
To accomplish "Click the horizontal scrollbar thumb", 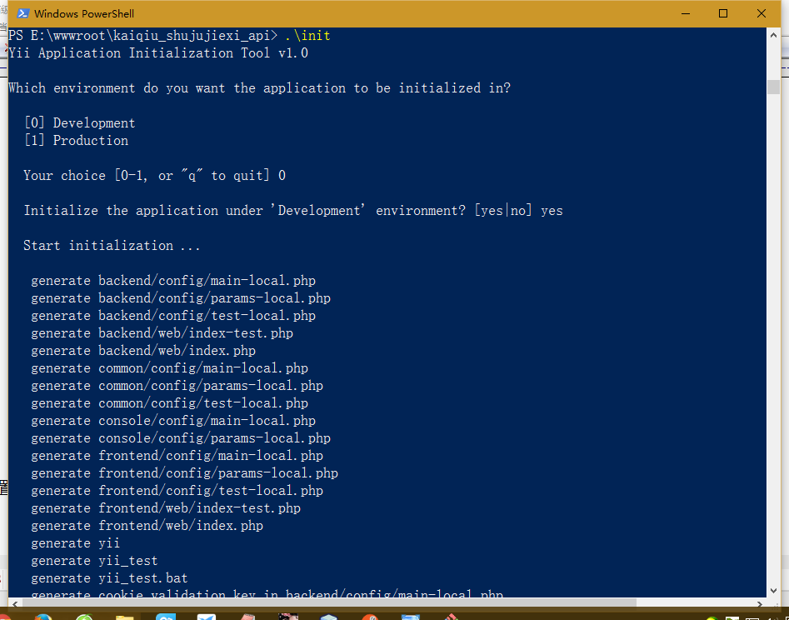I will click(325, 603).
